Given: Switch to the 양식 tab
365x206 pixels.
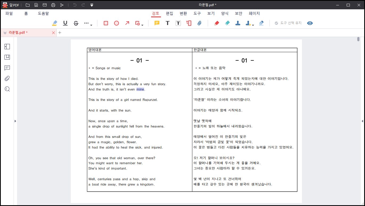Looking at the screenshot, I should [225, 13].
